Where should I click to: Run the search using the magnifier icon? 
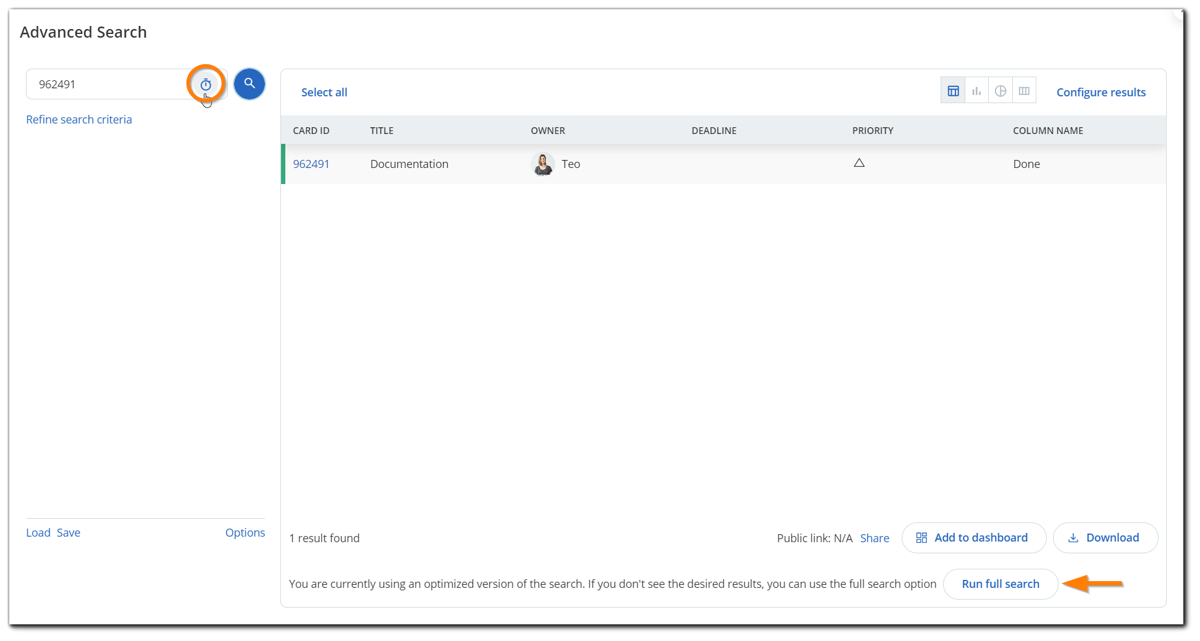pyautogui.click(x=250, y=83)
